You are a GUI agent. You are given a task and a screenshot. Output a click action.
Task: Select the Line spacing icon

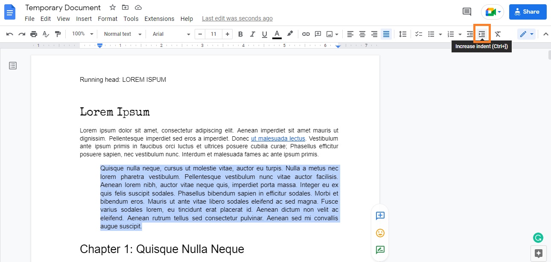click(x=402, y=34)
